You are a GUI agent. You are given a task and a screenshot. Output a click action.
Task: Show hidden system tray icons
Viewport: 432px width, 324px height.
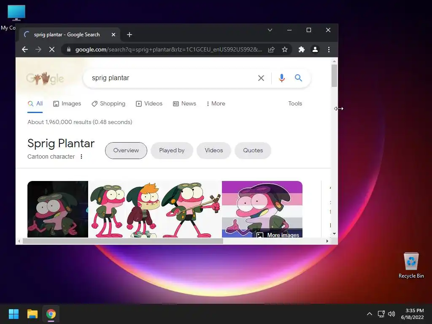point(370,314)
